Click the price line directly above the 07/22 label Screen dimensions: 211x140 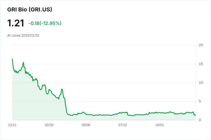123,112
